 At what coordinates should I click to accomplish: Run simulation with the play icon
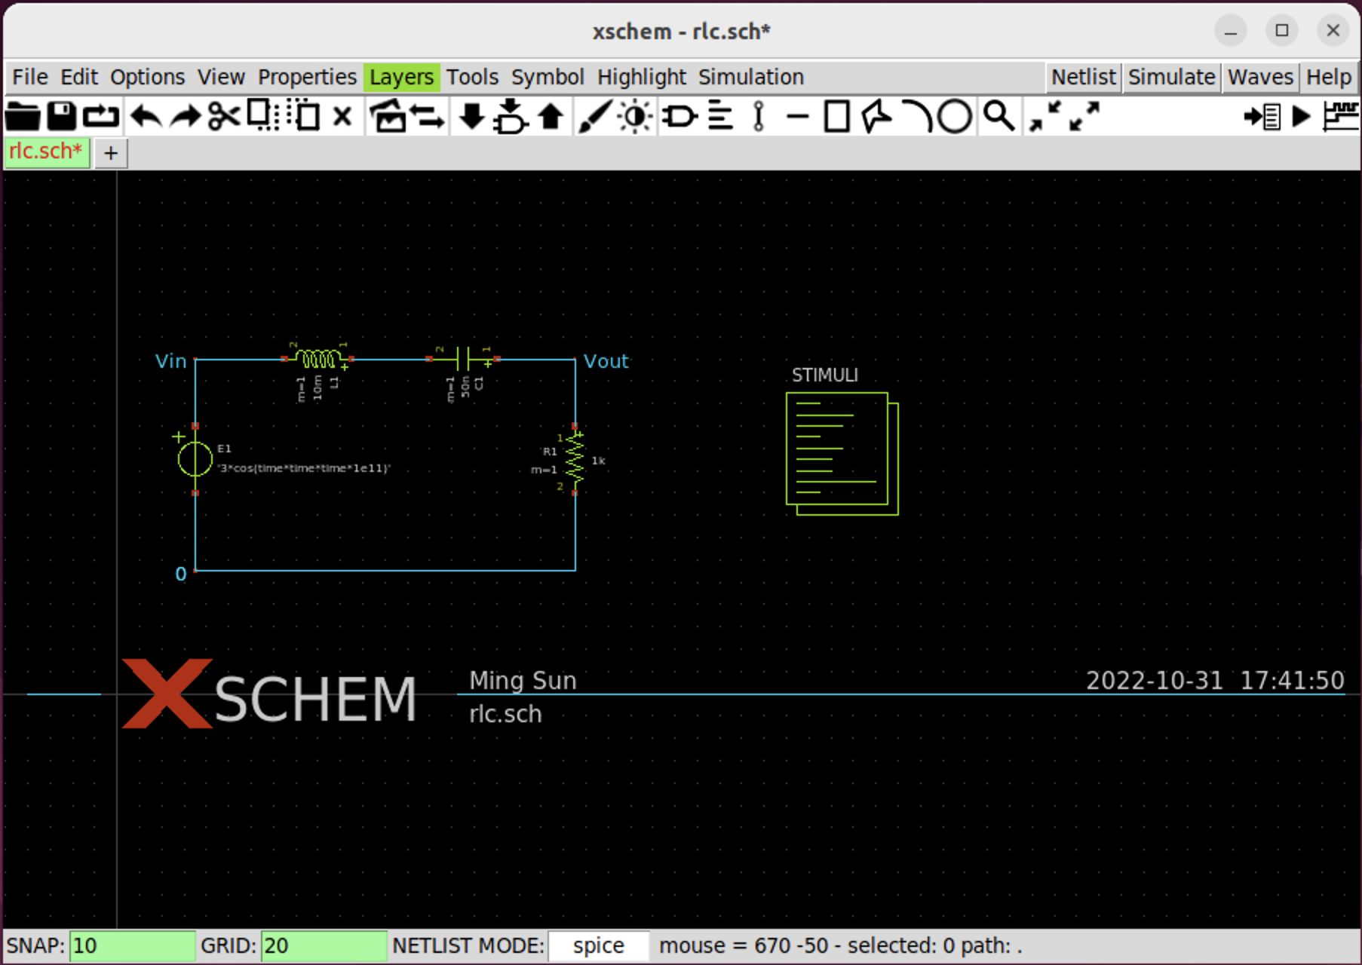point(1301,117)
